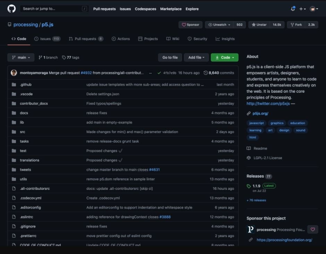Select the Code tab
The image size is (326, 254).
tap(19, 39)
